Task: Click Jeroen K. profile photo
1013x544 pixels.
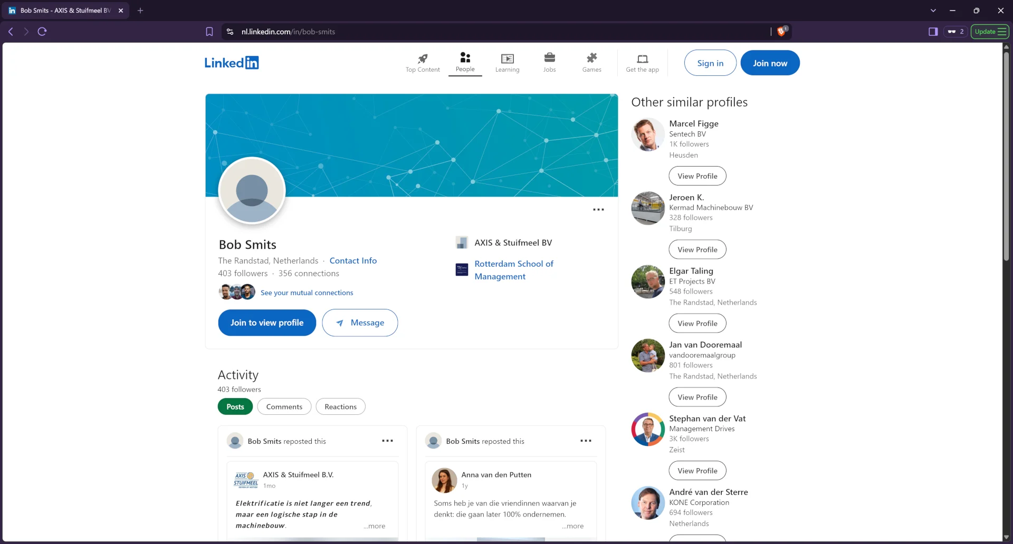Action: tap(648, 208)
